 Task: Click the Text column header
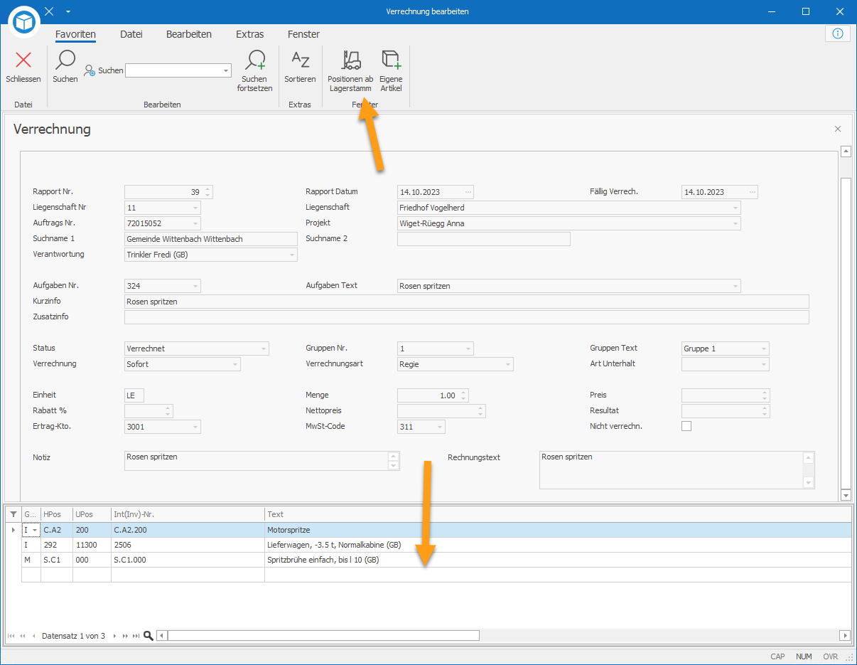pyautogui.click(x=558, y=514)
